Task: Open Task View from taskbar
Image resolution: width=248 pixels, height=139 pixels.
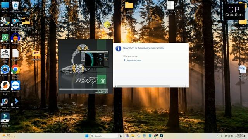Action: click(121, 136)
